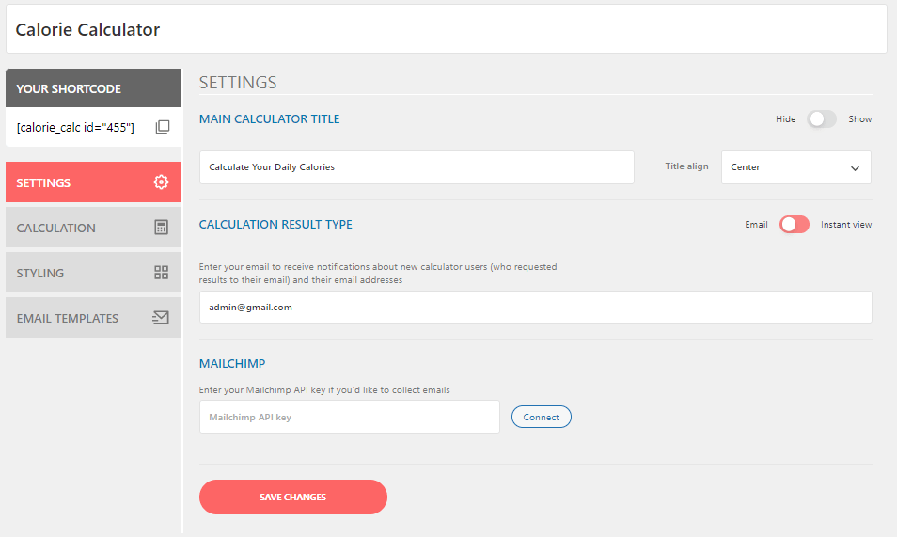Image resolution: width=897 pixels, height=537 pixels.
Task: Click the envelope icon beside Email Templates
Action: tap(161, 317)
